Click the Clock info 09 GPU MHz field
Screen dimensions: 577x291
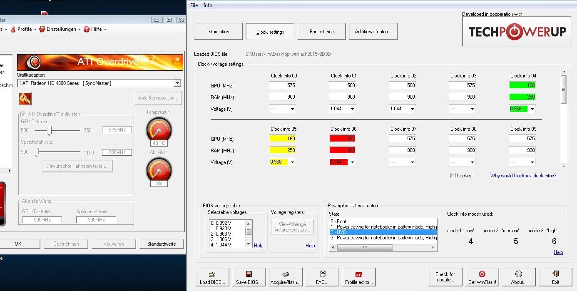[x=522, y=138]
